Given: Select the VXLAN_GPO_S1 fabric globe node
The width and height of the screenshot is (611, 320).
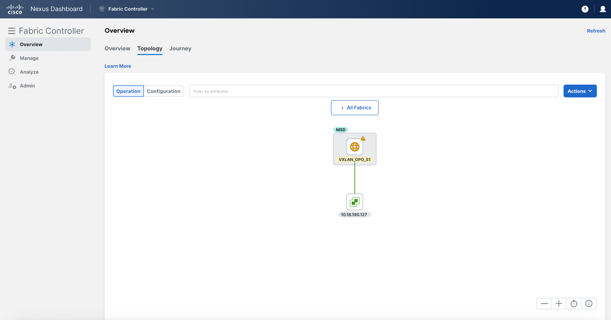Looking at the screenshot, I should pos(355,147).
